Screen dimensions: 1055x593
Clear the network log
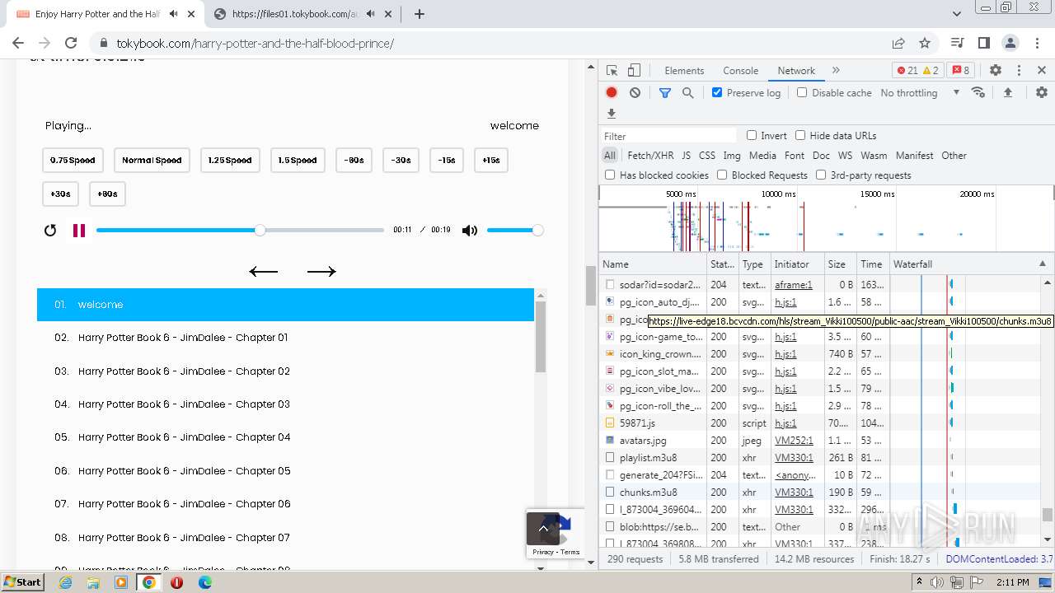pyautogui.click(x=635, y=93)
